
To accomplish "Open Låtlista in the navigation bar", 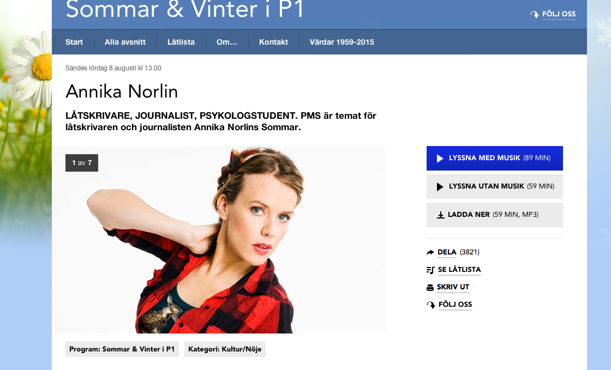I will 181,42.
